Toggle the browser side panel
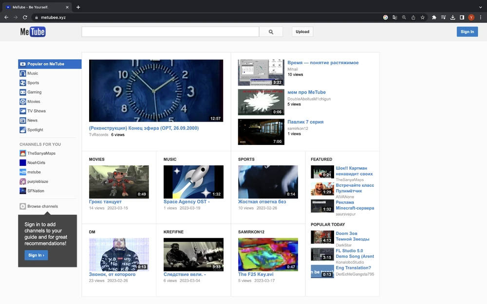Viewport: 487px width, 304px height. 462,17
